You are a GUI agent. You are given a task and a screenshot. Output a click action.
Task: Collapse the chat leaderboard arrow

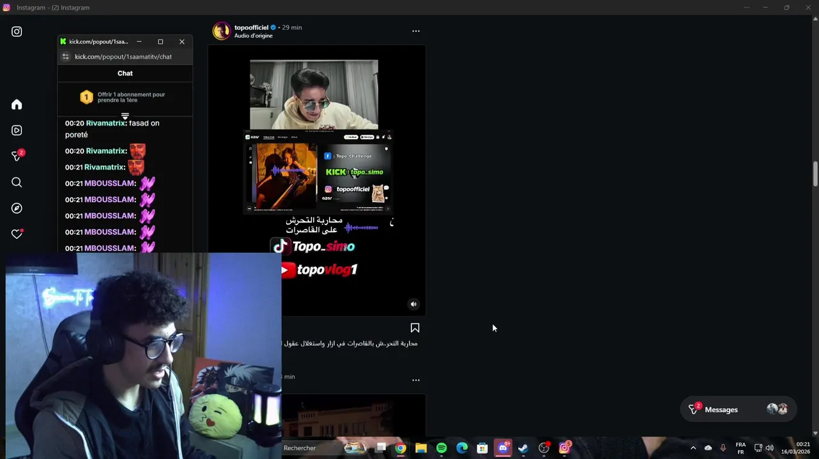[125, 117]
